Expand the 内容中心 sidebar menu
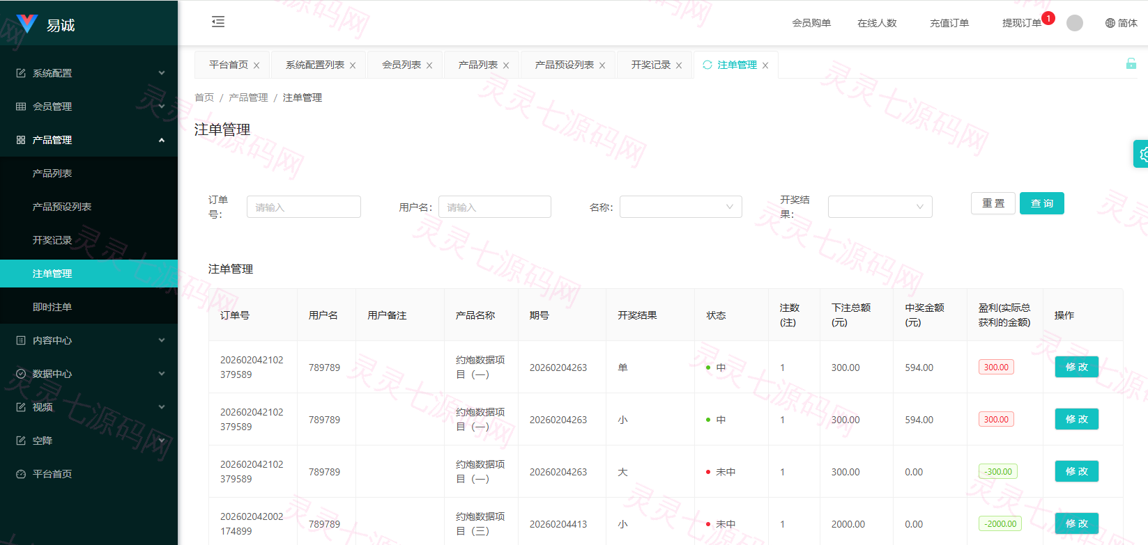 pos(89,340)
